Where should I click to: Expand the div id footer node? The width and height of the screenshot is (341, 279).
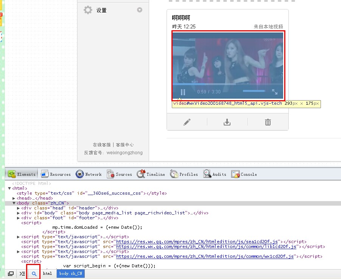(19, 218)
